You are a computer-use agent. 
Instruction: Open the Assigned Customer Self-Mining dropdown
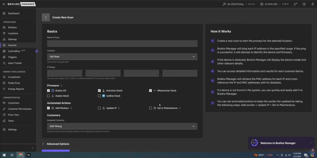122,126
